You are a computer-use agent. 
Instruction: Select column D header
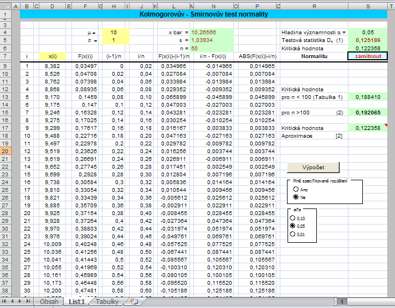(53, 7)
